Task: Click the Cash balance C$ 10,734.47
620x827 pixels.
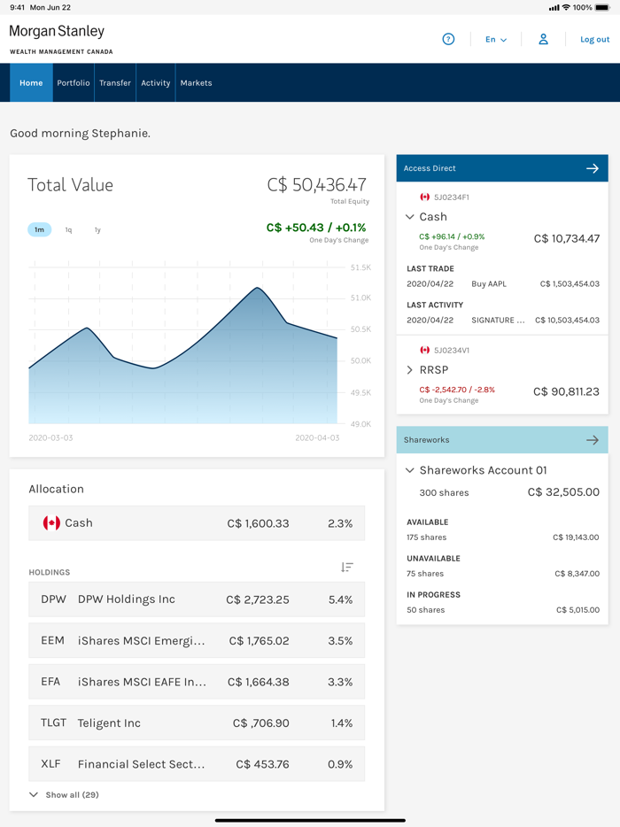Action: point(567,238)
